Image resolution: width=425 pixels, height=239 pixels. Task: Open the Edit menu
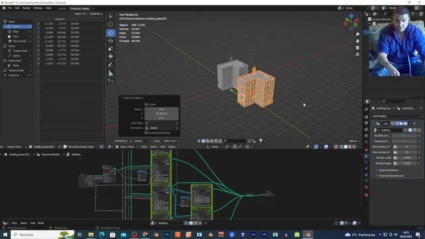[x=17, y=8]
